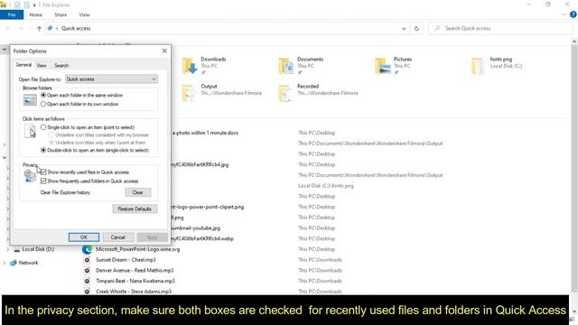Close the Folder Options dialog
578x325 pixels.
(164, 51)
